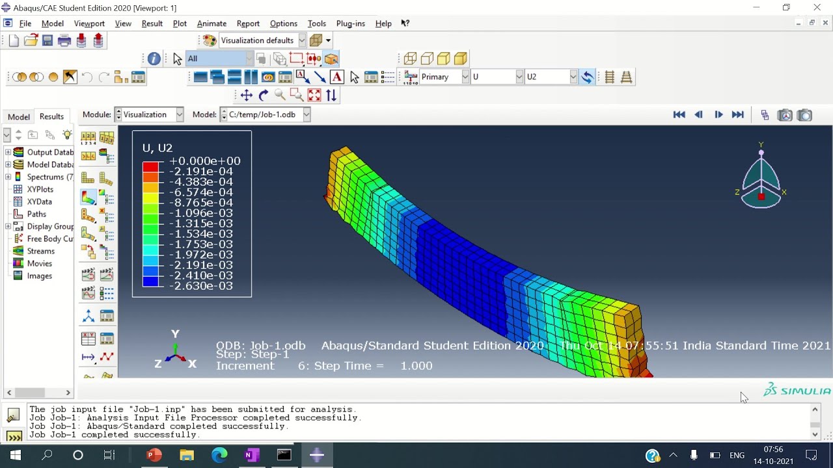Viewport: 833px width, 468px height.
Task: Expand the Output Databases tree node
Action: (8, 152)
